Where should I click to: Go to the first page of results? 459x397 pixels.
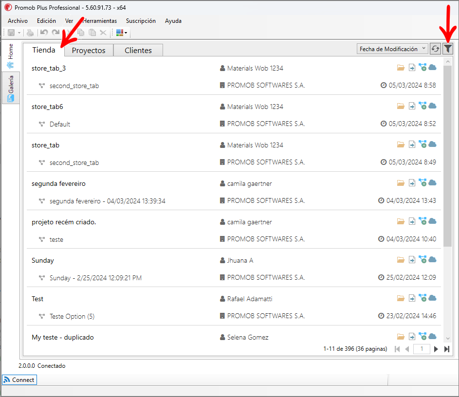point(397,349)
